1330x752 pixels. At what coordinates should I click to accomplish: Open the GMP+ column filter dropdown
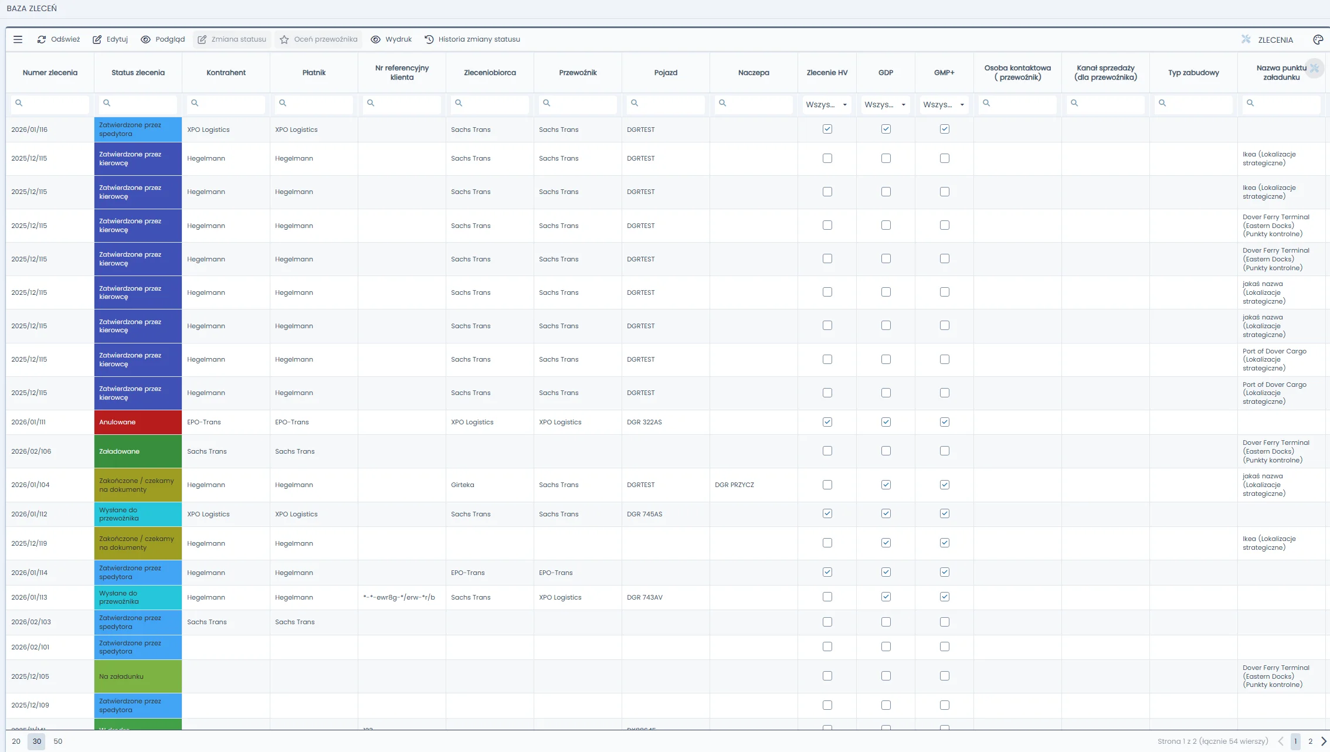(x=944, y=104)
